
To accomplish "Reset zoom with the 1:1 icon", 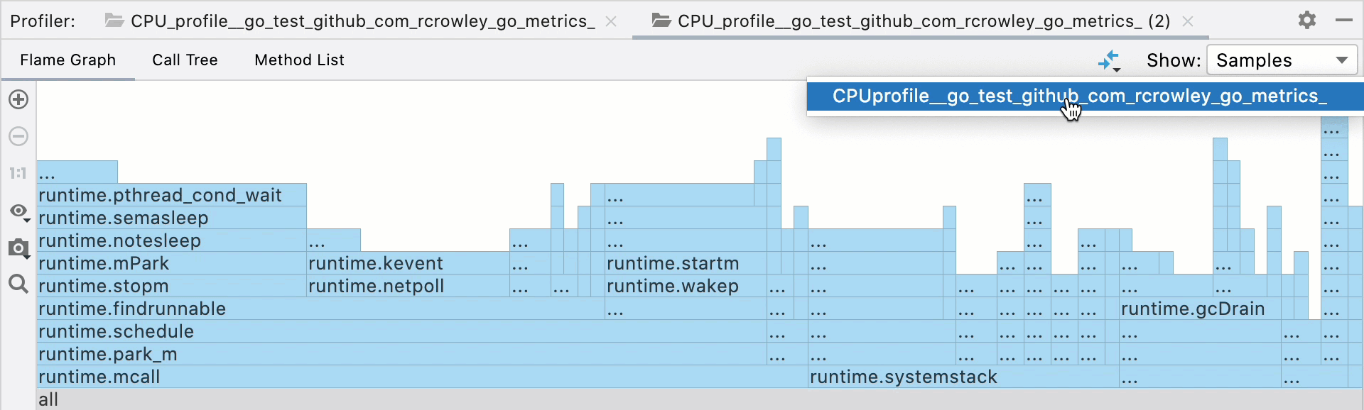I will tap(18, 173).
